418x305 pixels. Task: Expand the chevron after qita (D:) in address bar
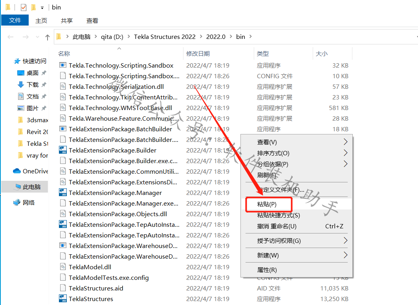coord(129,37)
